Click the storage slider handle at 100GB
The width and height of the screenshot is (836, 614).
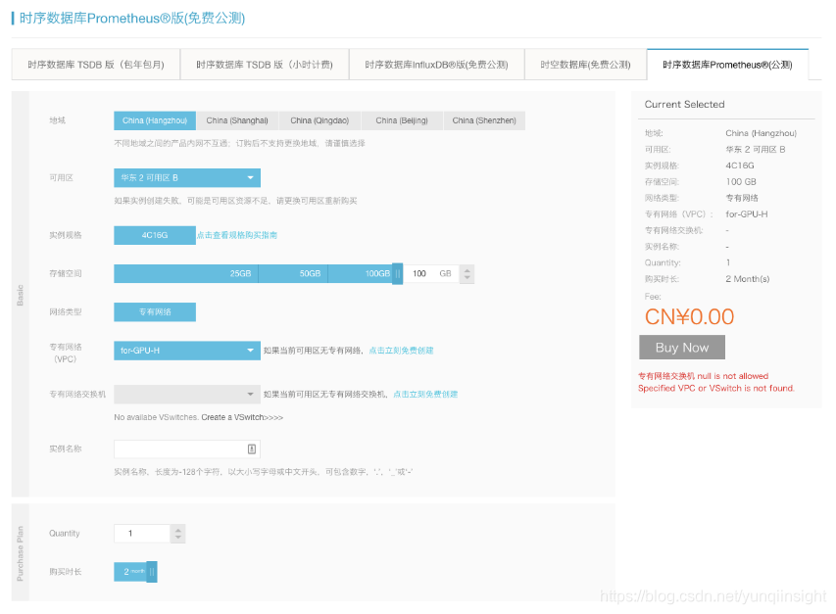(x=398, y=274)
